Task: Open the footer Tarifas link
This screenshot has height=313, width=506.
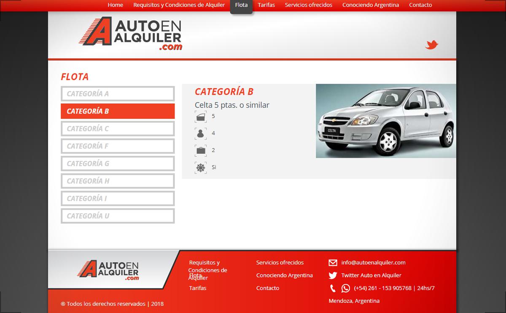Action: (198, 288)
